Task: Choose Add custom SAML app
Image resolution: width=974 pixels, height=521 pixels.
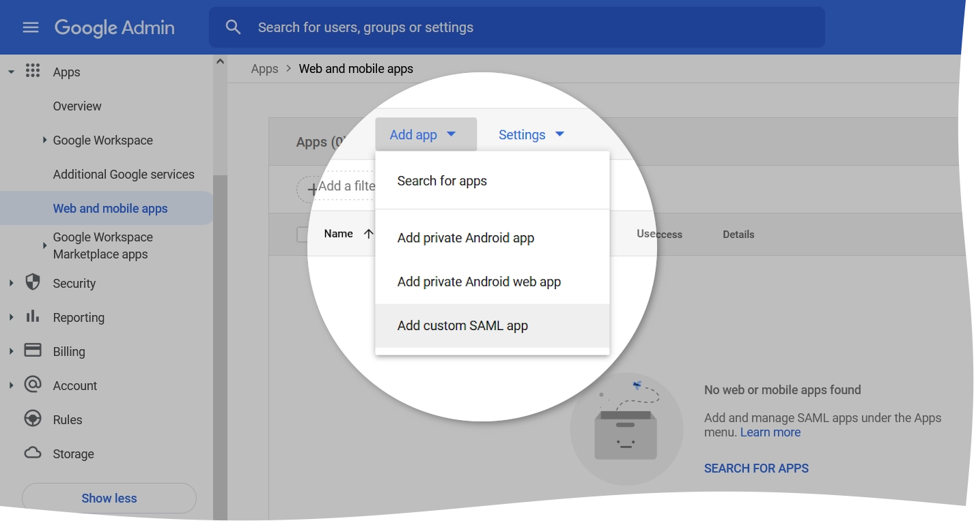Action: pos(492,325)
